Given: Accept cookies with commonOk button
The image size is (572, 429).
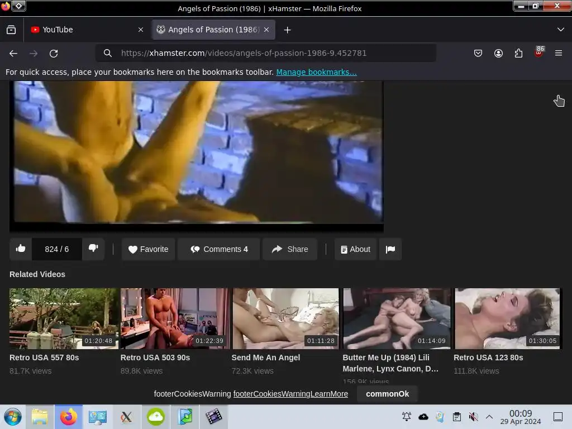Looking at the screenshot, I should 388,394.
